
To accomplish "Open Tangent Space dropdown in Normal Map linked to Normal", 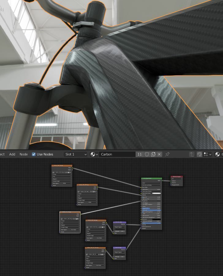I will pyautogui.click(x=119, y=227).
